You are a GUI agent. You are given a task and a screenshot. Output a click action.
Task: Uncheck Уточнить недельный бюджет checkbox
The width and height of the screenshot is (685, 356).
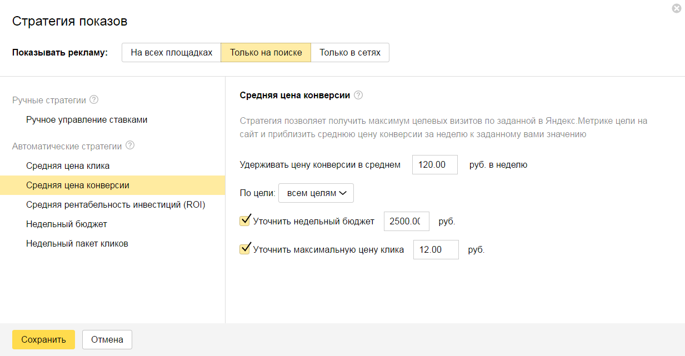(244, 221)
